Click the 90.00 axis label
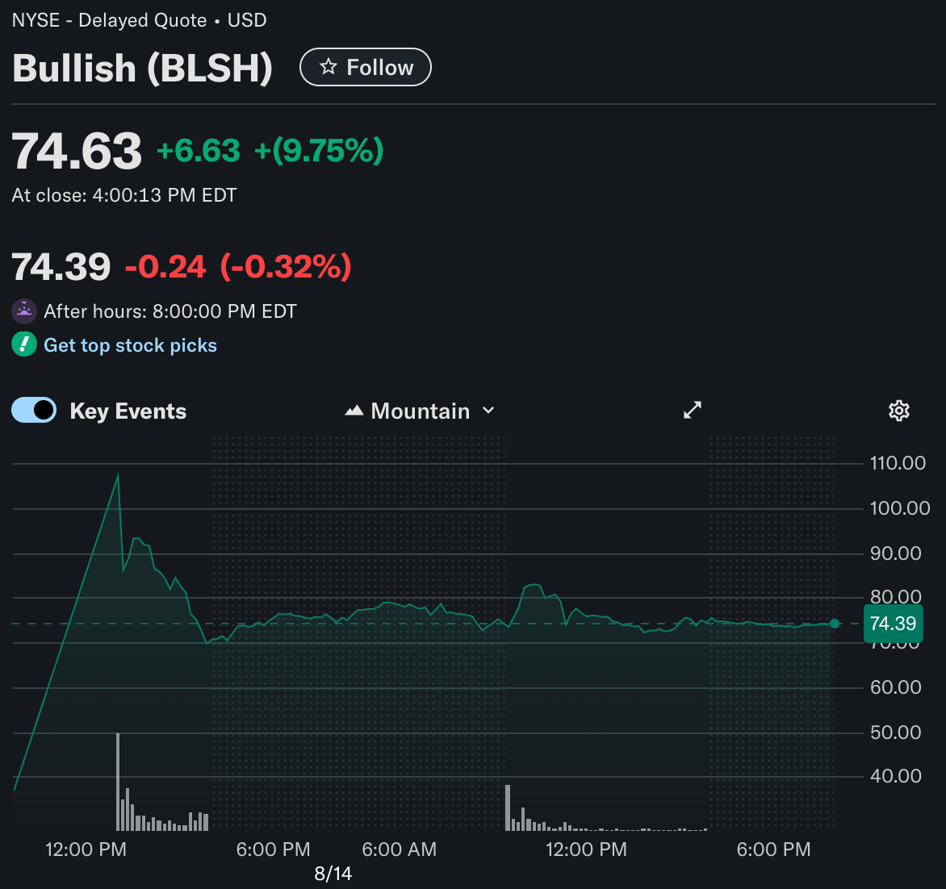 [895, 553]
